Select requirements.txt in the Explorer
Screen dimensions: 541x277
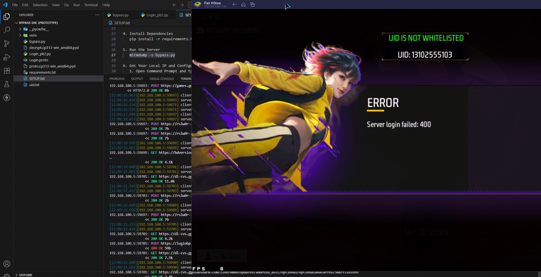[x=43, y=72]
